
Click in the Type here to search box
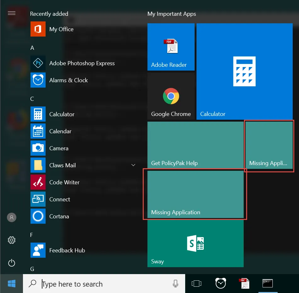click(104, 284)
